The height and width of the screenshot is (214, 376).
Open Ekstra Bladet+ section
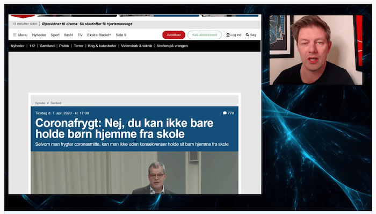tap(99, 35)
